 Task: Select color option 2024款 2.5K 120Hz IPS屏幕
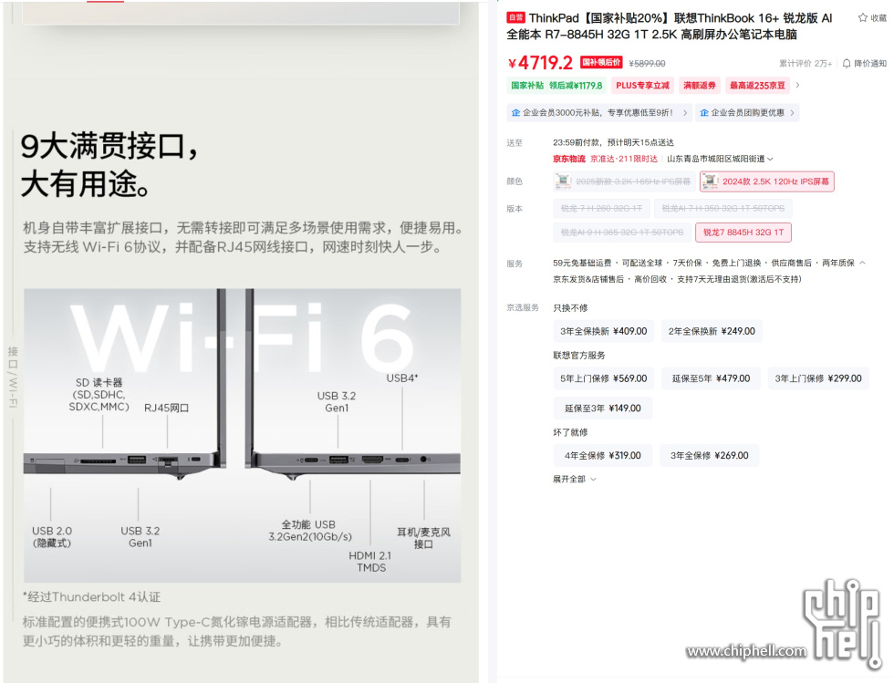click(x=767, y=181)
